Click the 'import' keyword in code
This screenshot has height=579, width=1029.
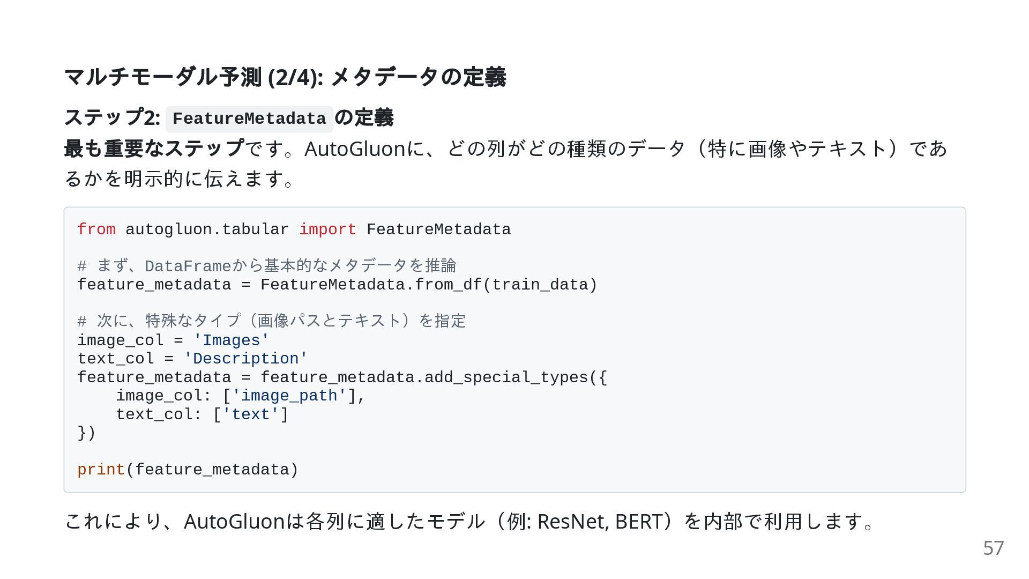pos(327,229)
